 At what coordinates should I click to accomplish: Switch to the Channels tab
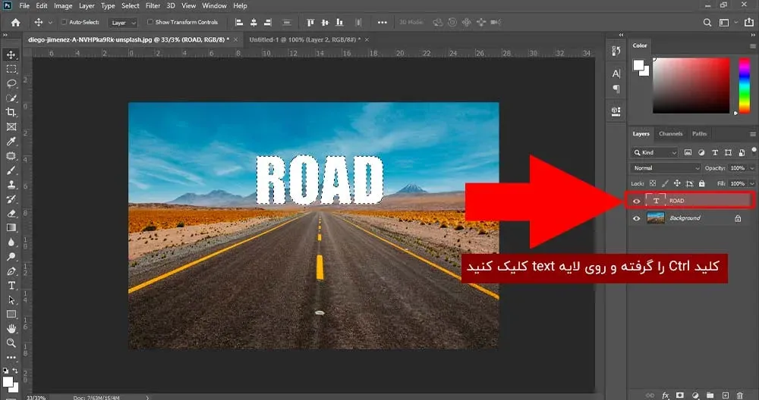click(x=670, y=134)
